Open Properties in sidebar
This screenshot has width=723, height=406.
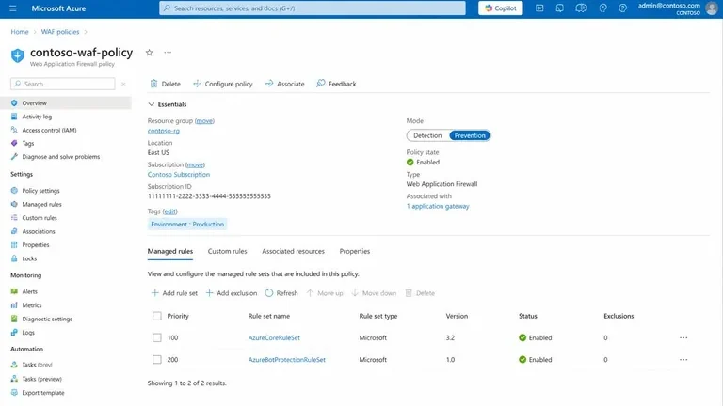point(30,245)
